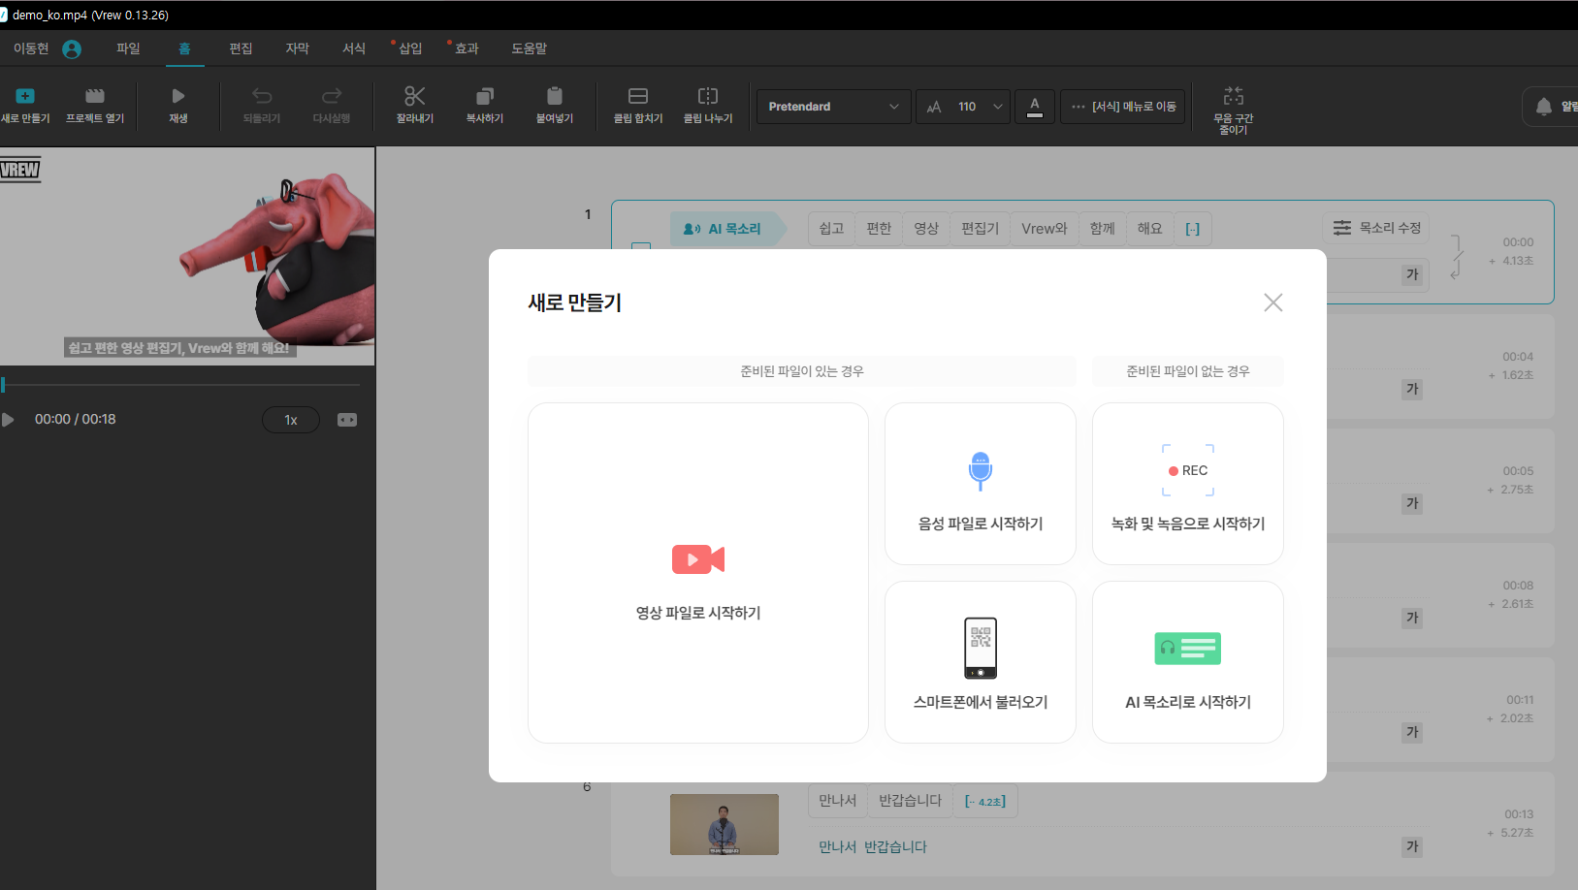
Task: Click [서식] 메뉴로 이동 button
Action: click(x=1123, y=107)
